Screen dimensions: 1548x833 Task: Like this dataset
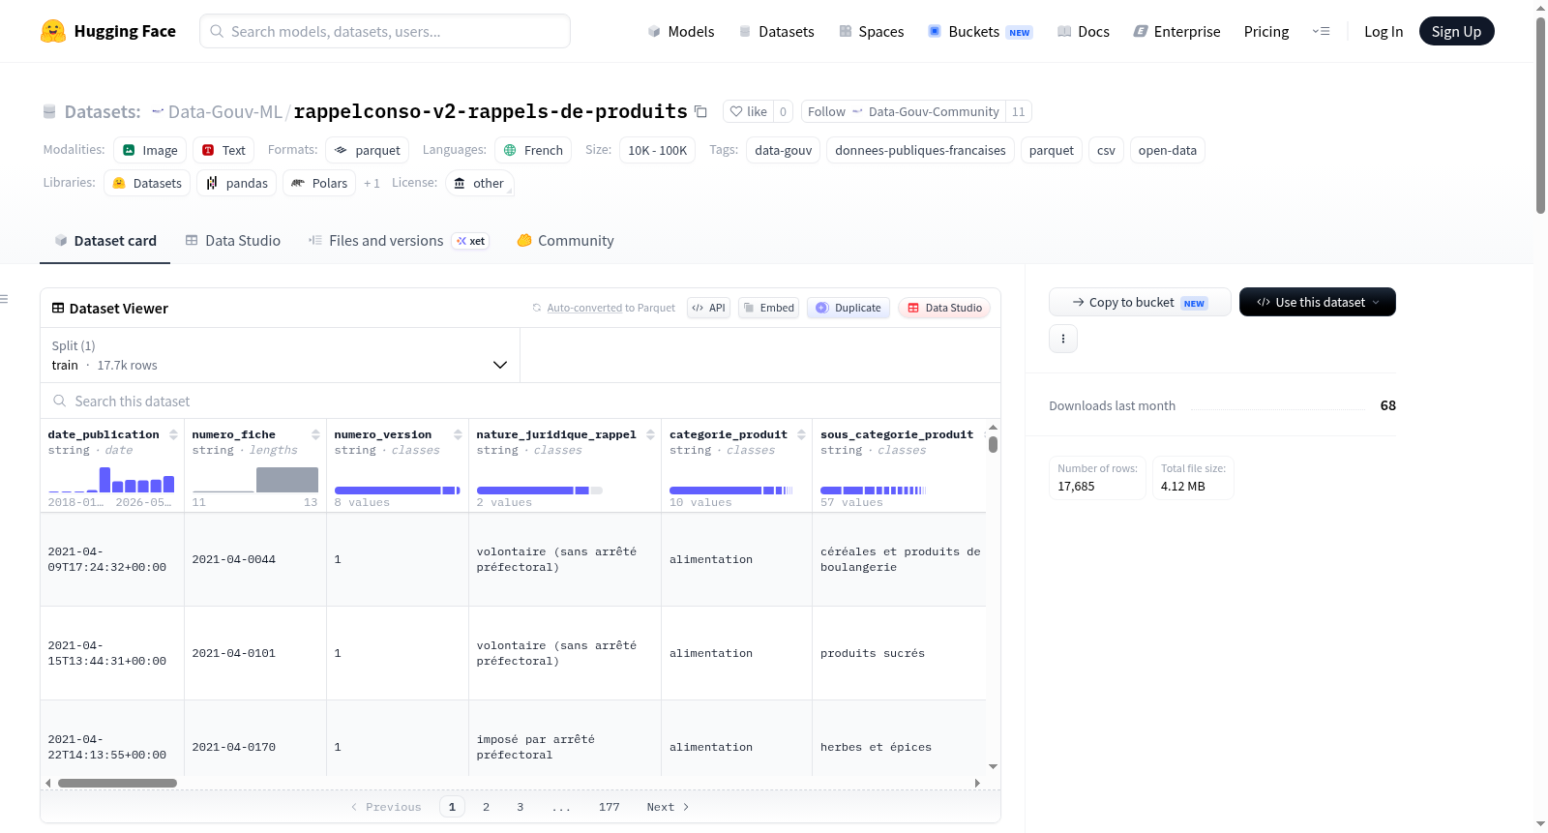tap(748, 112)
